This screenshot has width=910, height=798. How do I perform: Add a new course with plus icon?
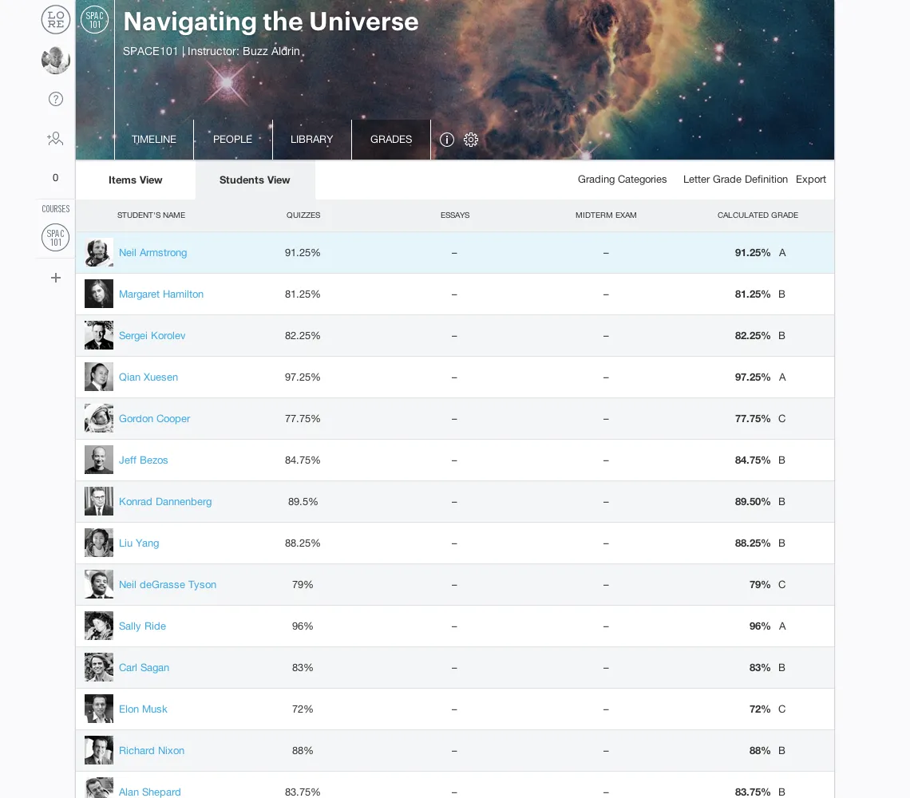(x=56, y=278)
